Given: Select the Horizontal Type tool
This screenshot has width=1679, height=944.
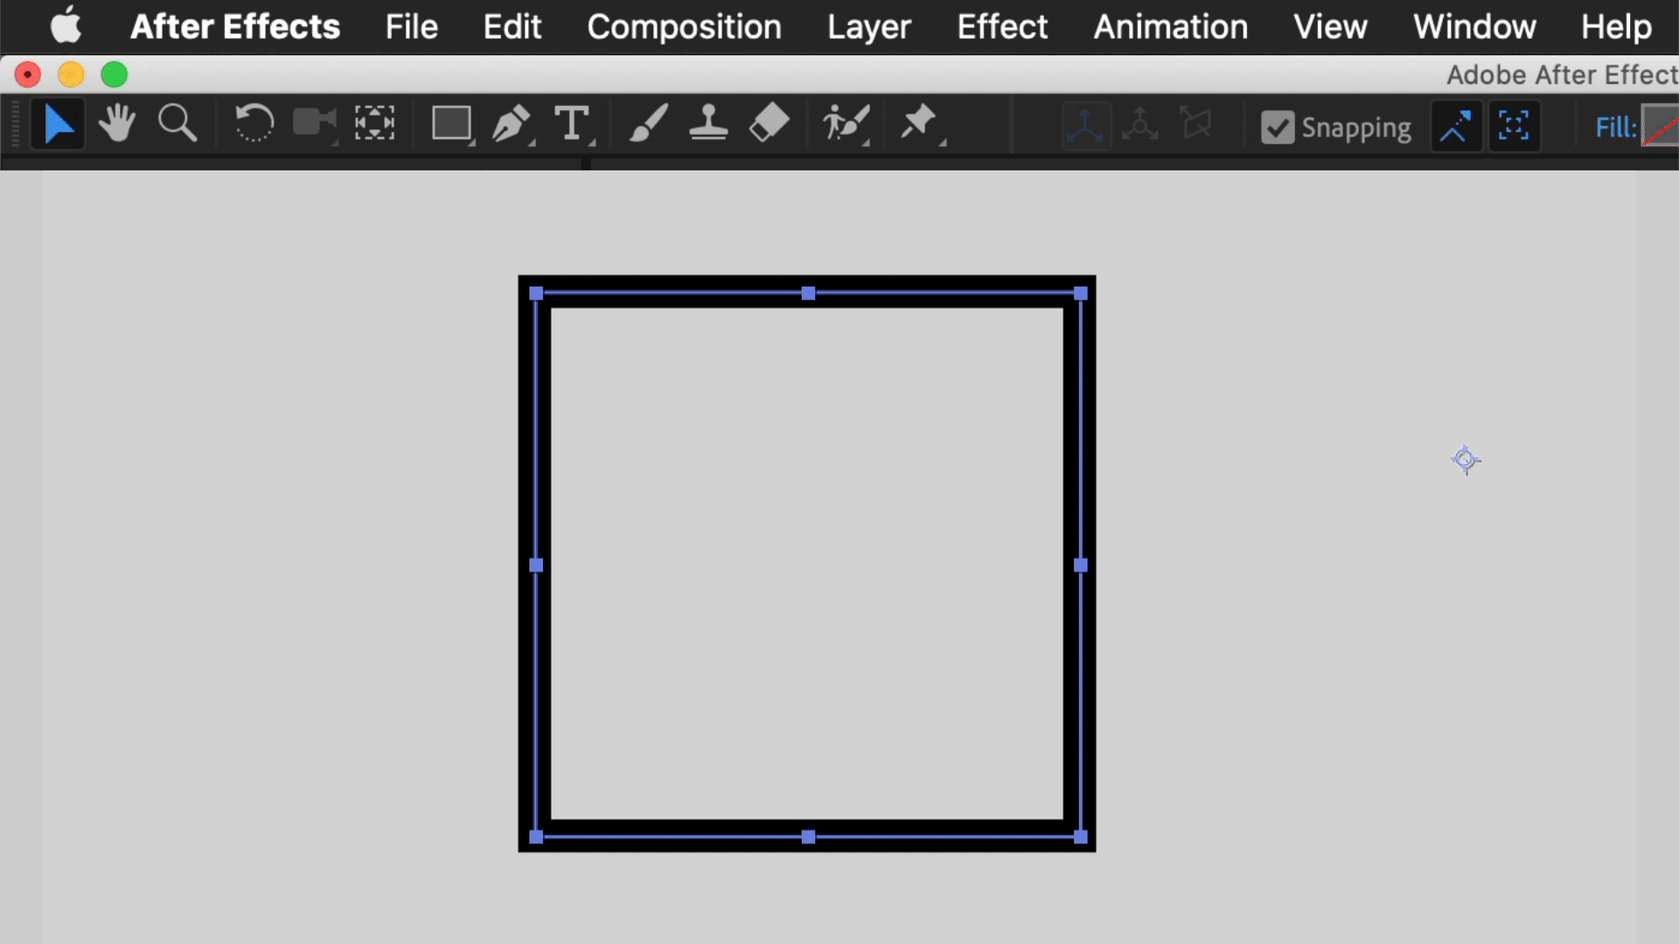Looking at the screenshot, I should (572, 124).
